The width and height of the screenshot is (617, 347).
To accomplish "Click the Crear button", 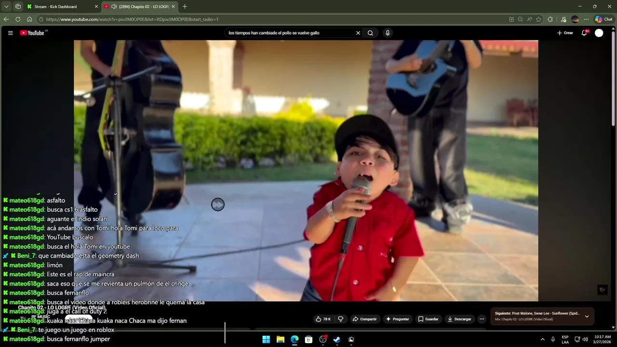I will point(565,33).
